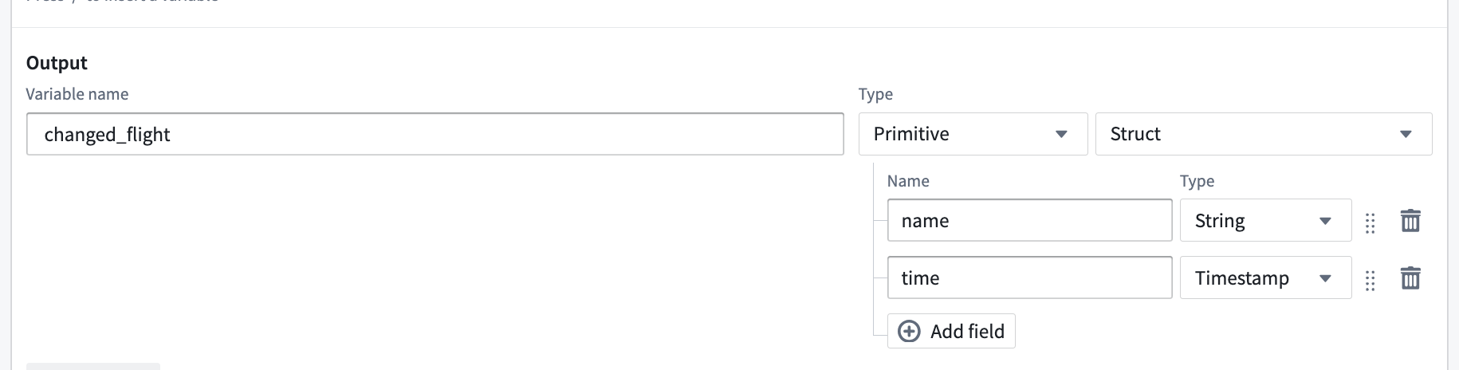Click the String dropdown caret arrow
Viewport: 1459px width, 370px height.
(1325, 221)
